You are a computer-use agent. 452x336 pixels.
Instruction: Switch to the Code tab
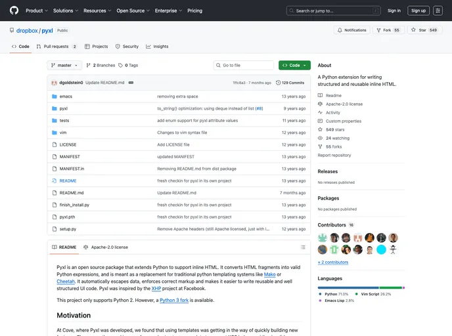coord(20,47)
